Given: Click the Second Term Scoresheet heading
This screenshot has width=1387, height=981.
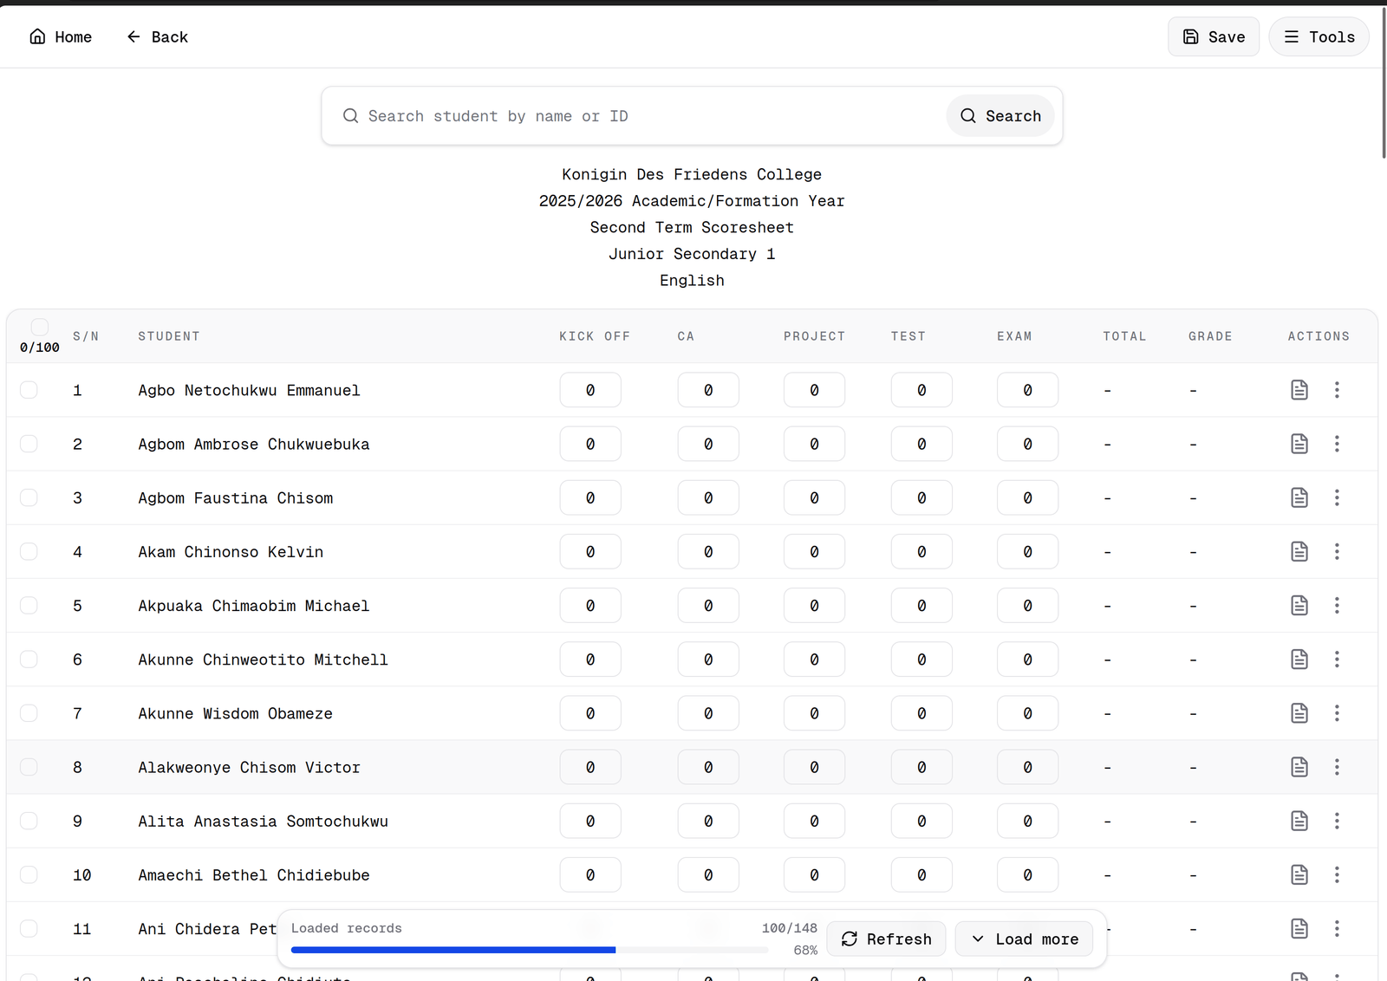Looking at the screenshot, I should tap(692, 227).
